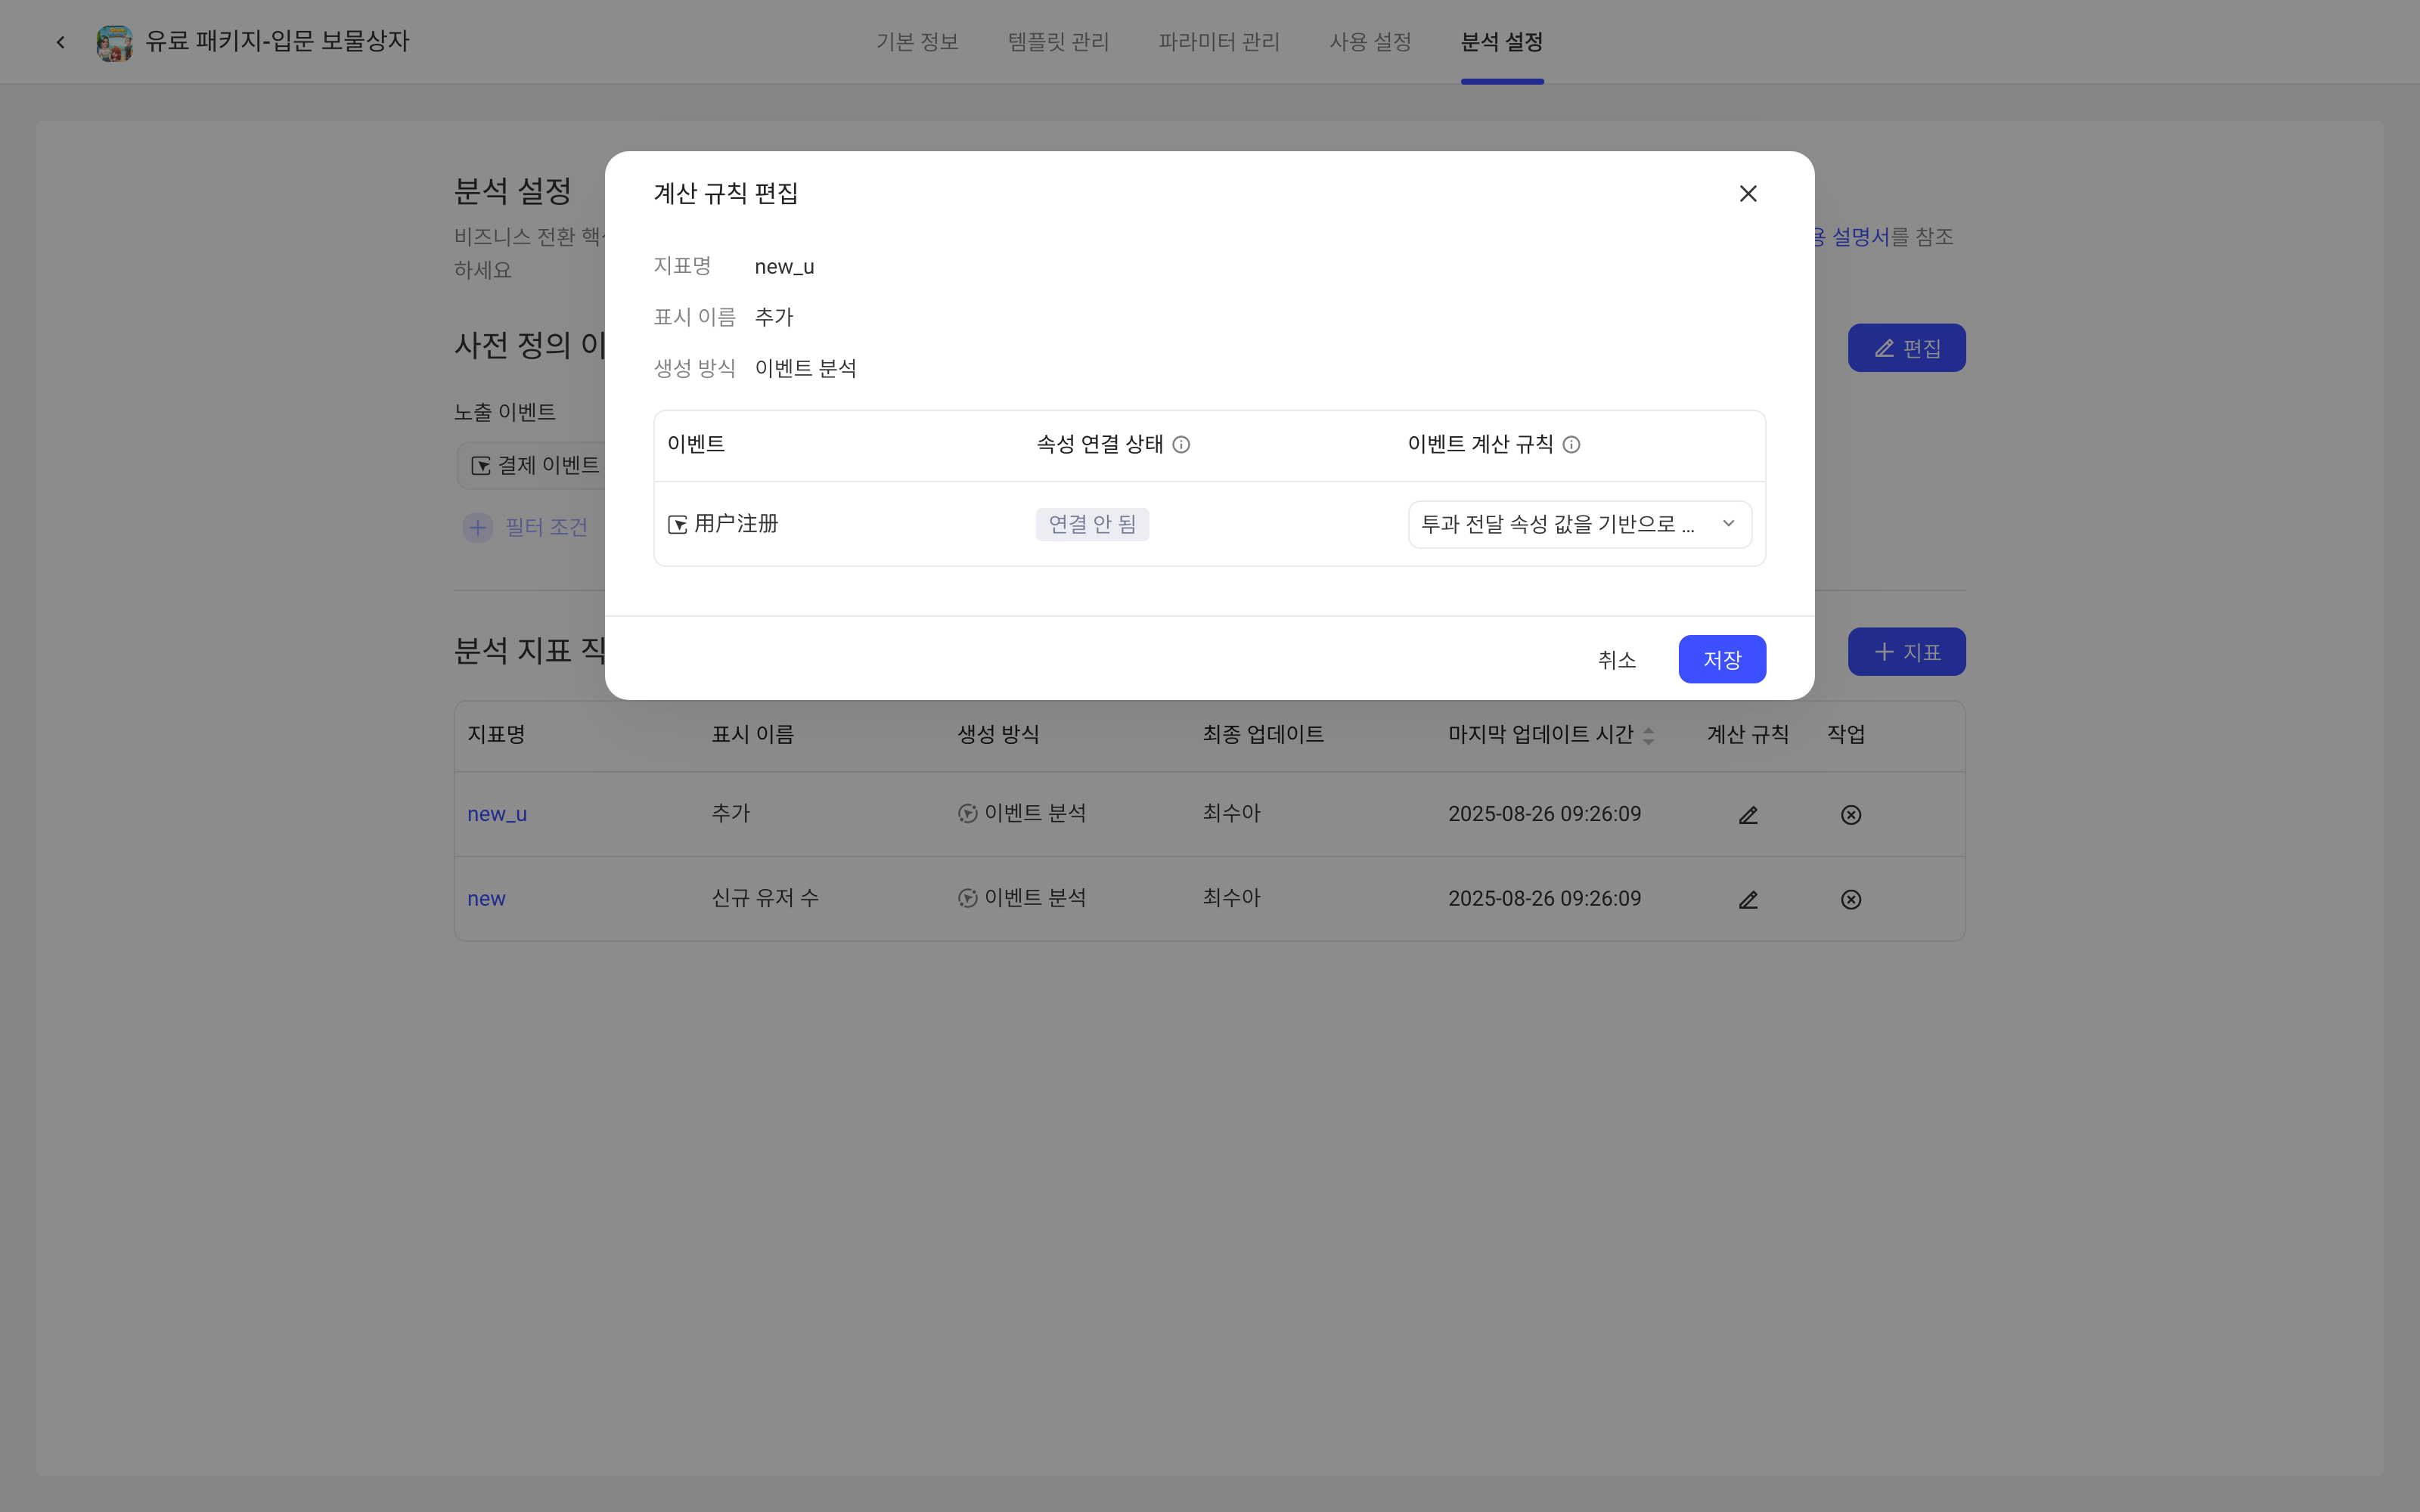Open the new_u metric link

coord(497,814)
